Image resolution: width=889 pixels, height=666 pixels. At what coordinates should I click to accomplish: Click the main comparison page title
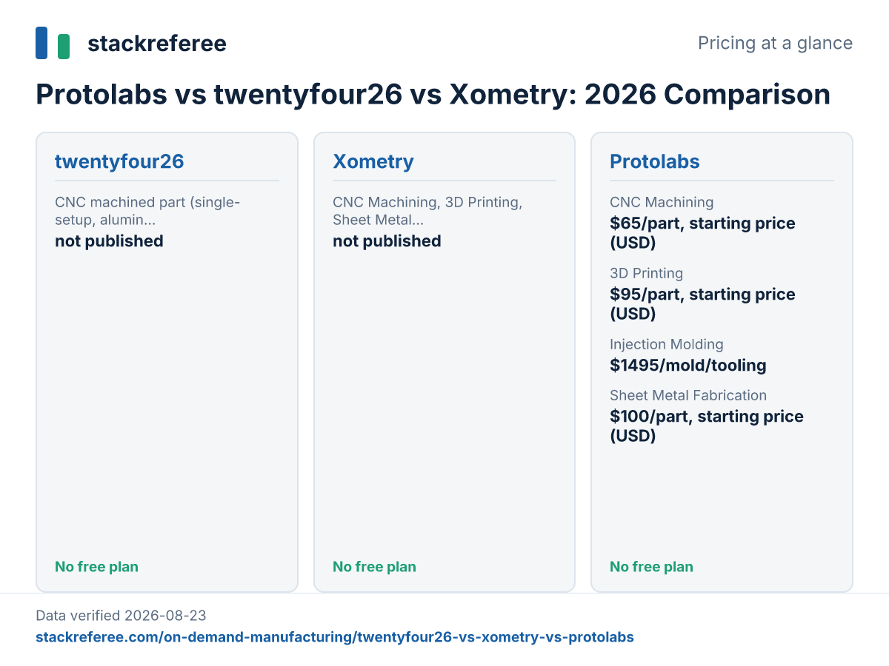click(433, 95)
